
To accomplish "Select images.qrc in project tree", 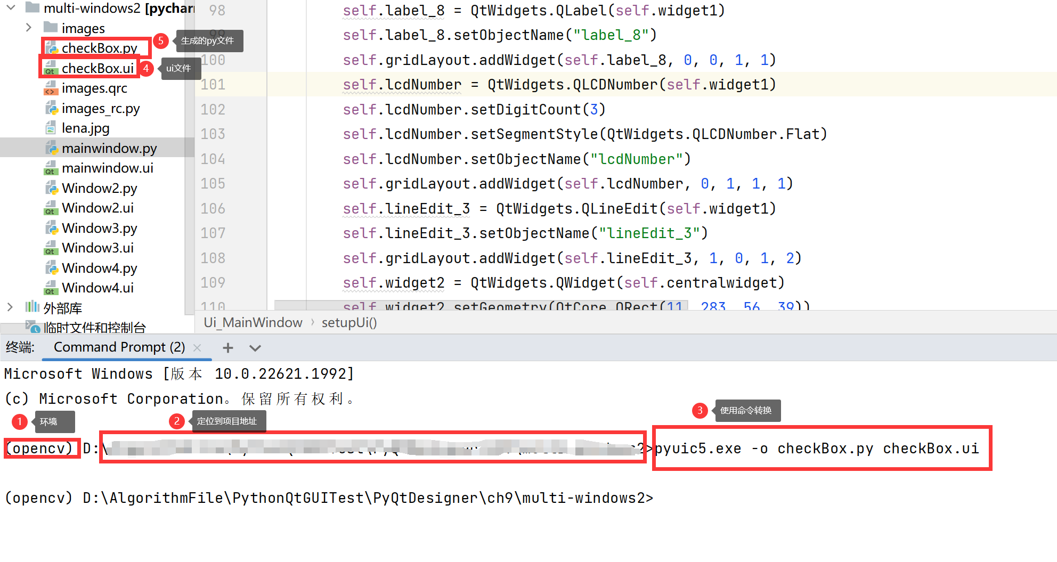I will pyautogui.click(x=94, y=88).
